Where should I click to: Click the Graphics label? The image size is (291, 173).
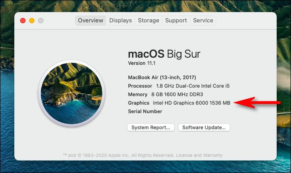point(139,103)
